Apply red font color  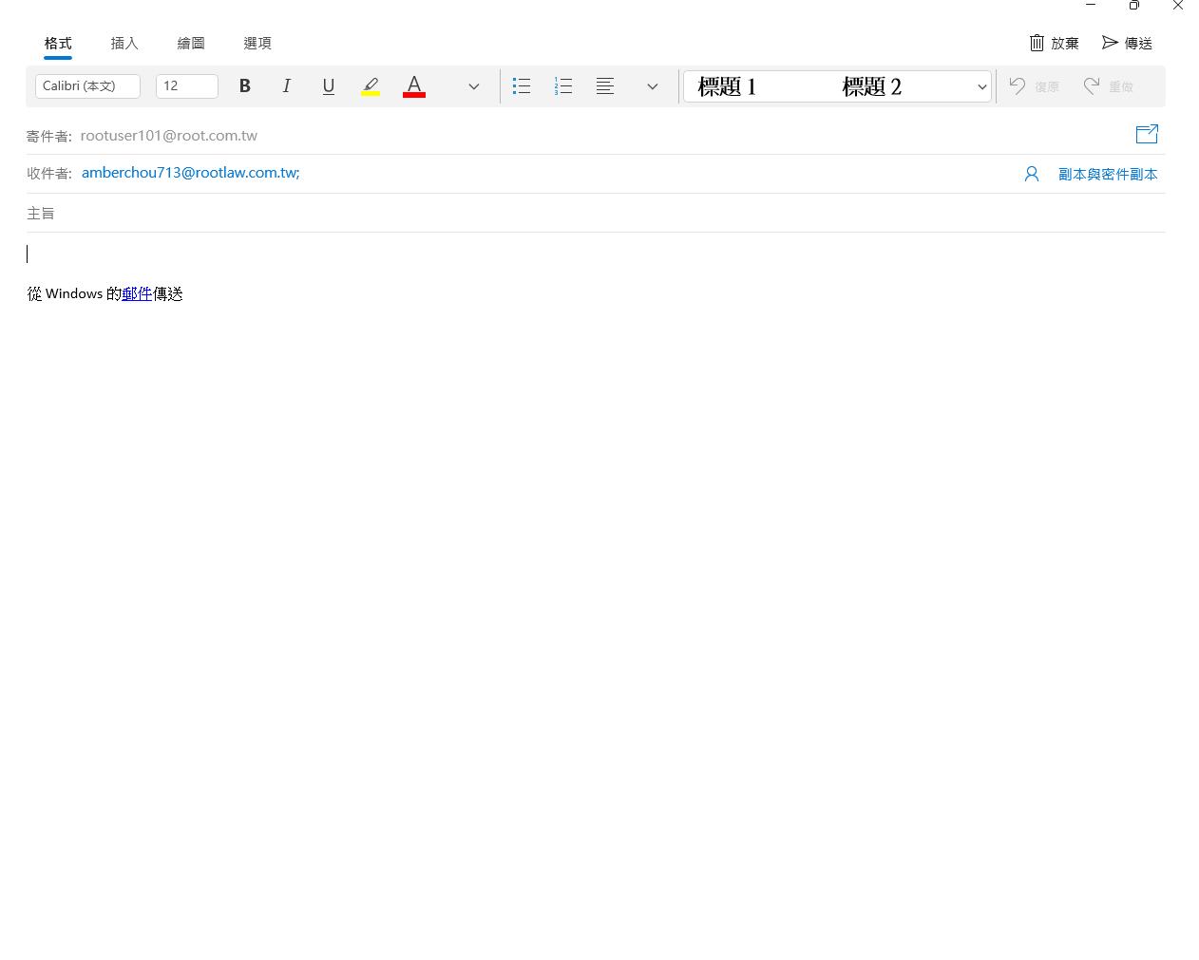(414, 86)
